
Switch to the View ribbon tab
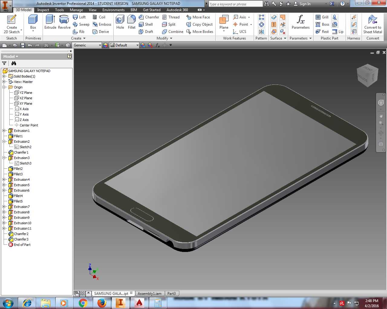pyautogui.click(x=93, y=10)
